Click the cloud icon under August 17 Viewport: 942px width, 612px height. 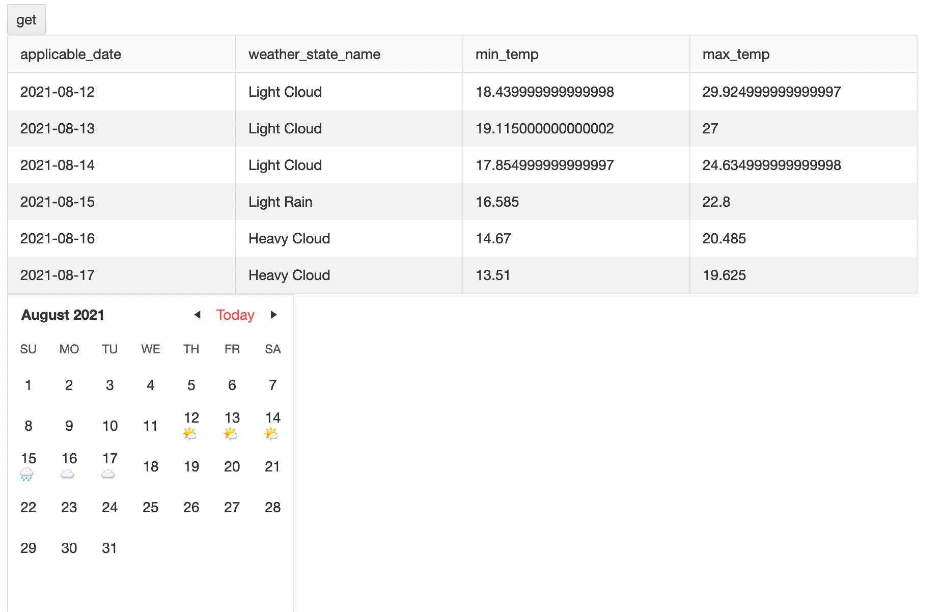tap(108, 475)
